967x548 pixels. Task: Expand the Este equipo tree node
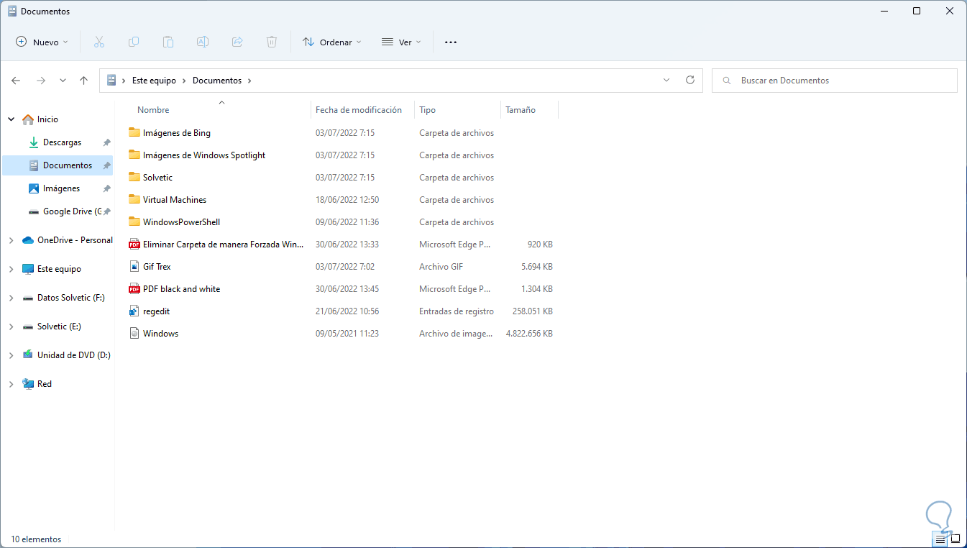click(x=11, y=269)
